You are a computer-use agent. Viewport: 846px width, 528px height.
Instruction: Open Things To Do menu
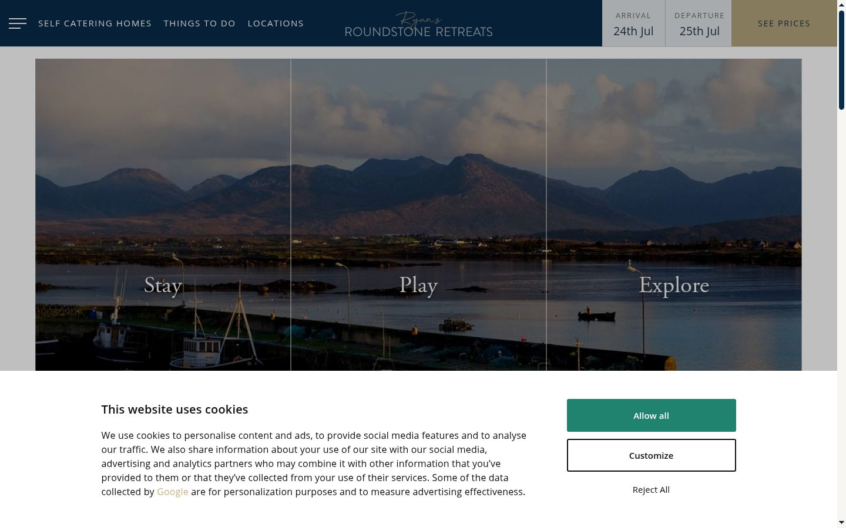(x=199, y=23)
